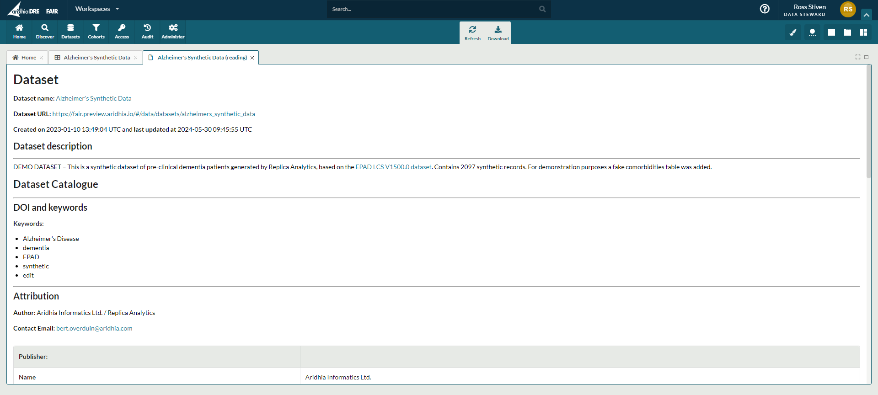Open the Access key section
This screenshot has width=878, height=395.
tap(122, 32)
